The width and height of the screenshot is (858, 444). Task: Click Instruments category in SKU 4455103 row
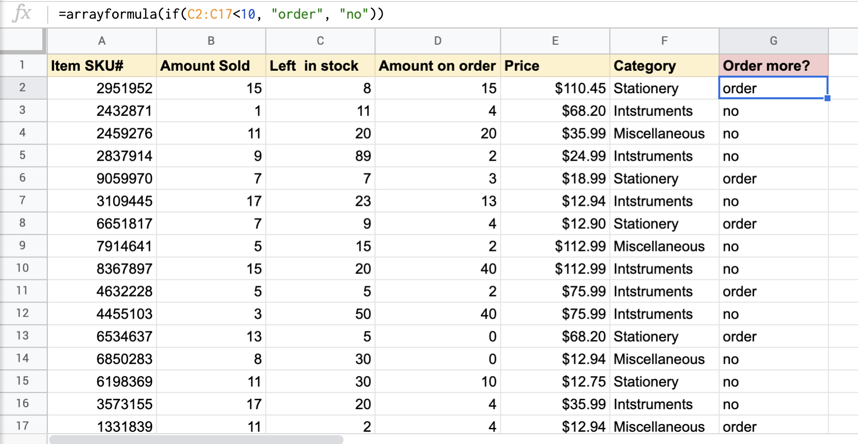coord(665,314)
